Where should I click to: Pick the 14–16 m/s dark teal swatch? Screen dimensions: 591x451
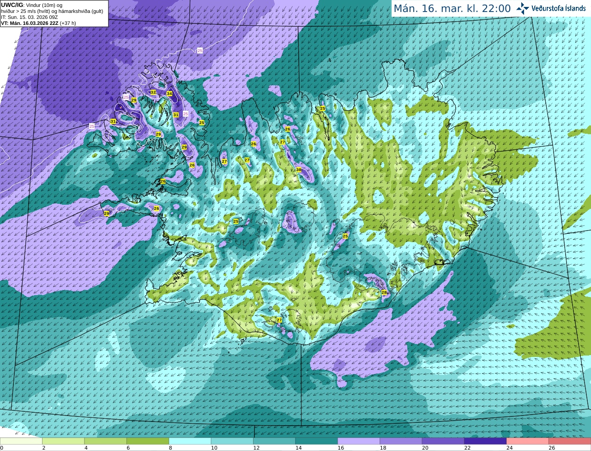pos(317,441)
